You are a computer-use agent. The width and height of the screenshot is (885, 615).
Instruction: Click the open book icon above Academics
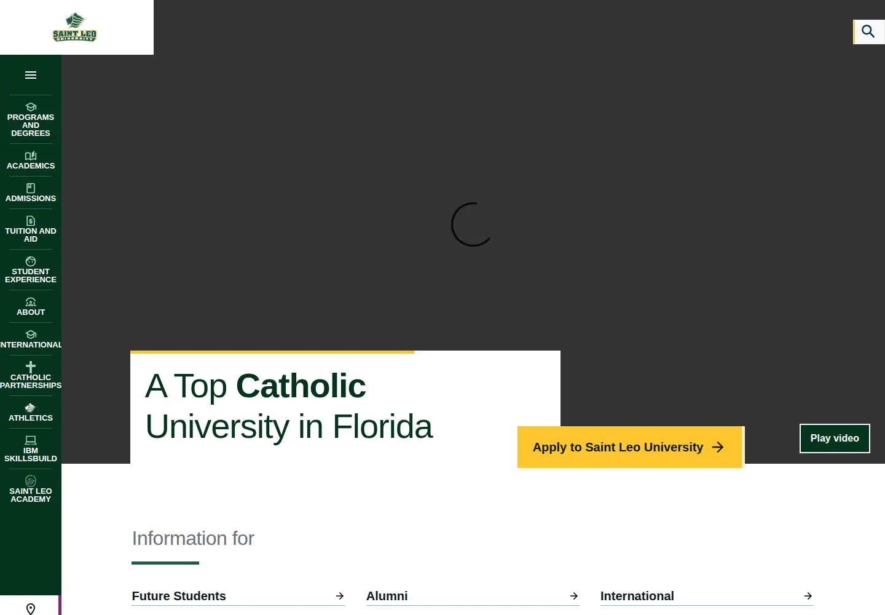[31, 156]
